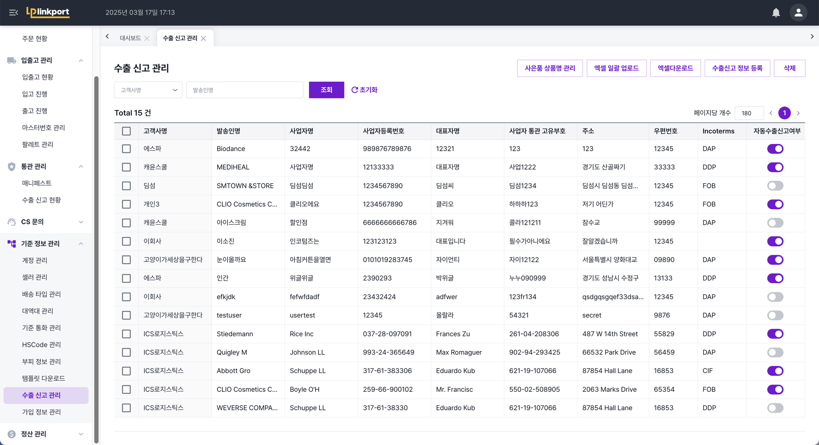Screen dimensions: 819x445
Task: Open the notifications bell
Action: tap(776, 13)
